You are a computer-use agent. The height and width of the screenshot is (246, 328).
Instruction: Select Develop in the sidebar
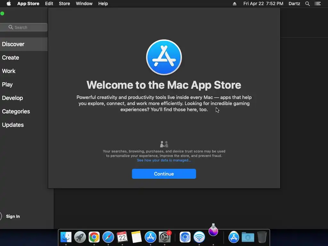[24, 98]
